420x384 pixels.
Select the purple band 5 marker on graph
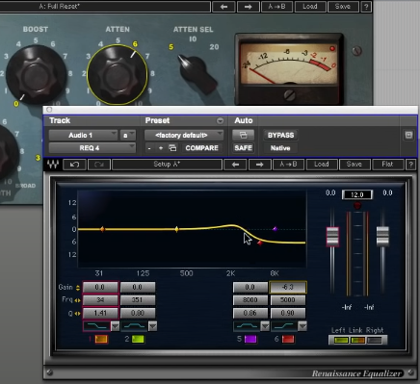point(275,229)
